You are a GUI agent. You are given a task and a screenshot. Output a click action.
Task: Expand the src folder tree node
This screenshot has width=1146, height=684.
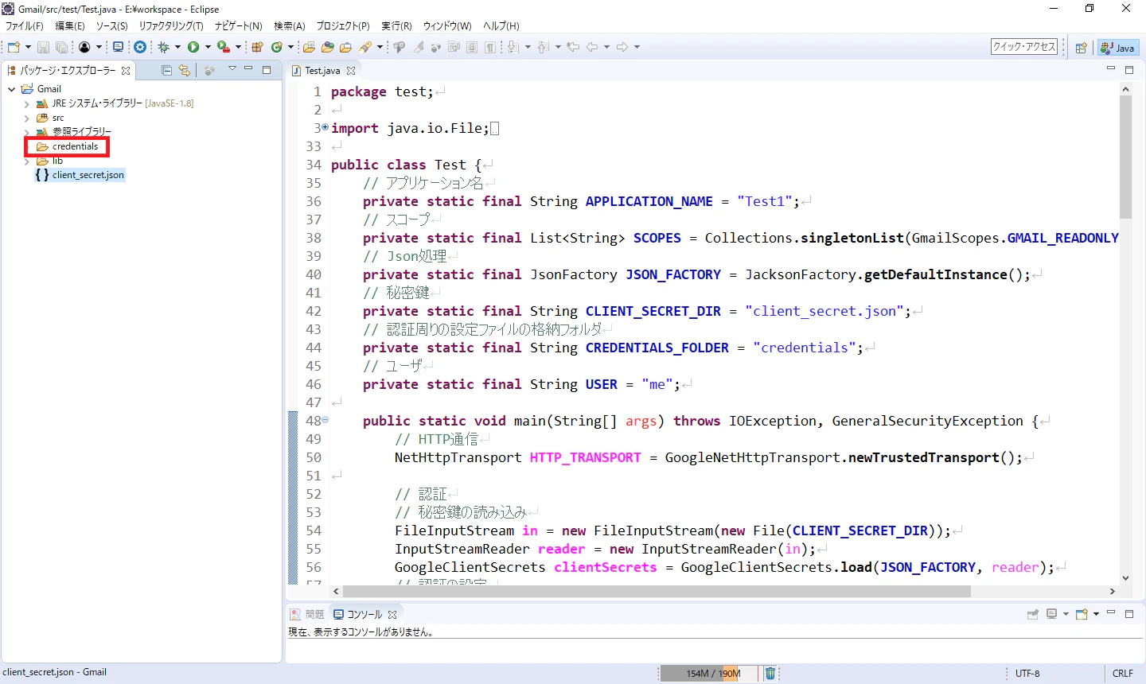point(26,118)
